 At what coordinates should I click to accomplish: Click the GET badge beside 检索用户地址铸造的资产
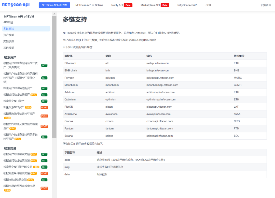[x=44, y=88]
